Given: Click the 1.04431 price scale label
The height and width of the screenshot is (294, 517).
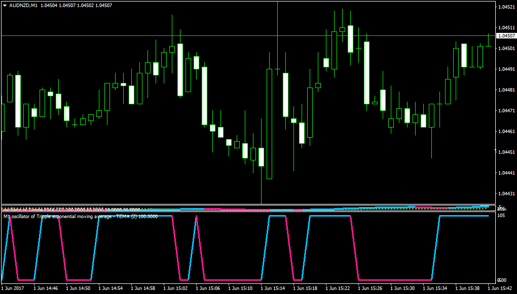Looking at the screenshot, I should (506, 194).
